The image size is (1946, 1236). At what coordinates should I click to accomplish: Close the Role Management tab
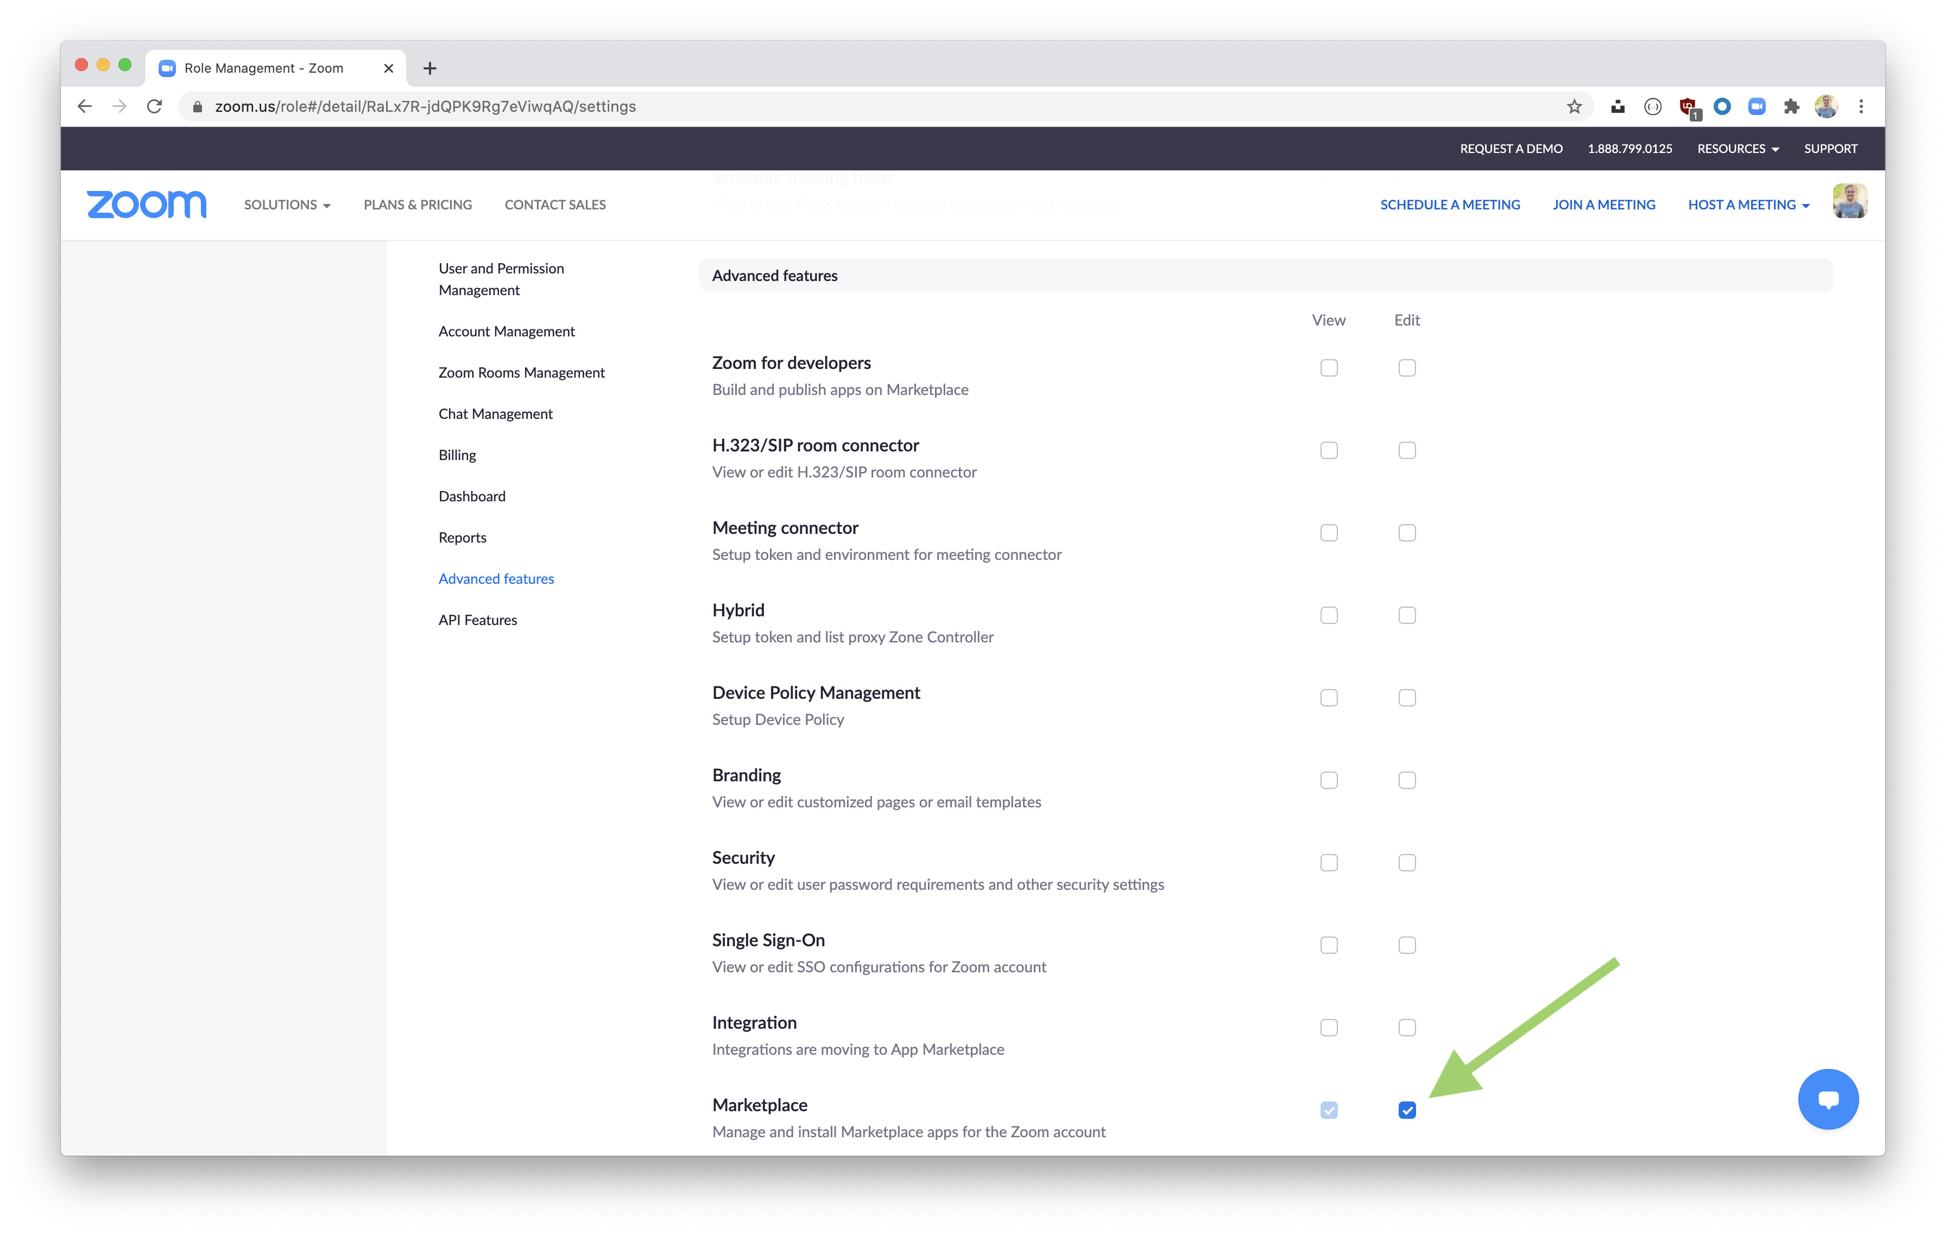tap(389, 68)
